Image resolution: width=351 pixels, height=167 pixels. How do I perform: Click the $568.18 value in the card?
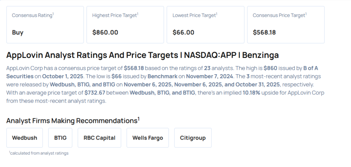264,33
